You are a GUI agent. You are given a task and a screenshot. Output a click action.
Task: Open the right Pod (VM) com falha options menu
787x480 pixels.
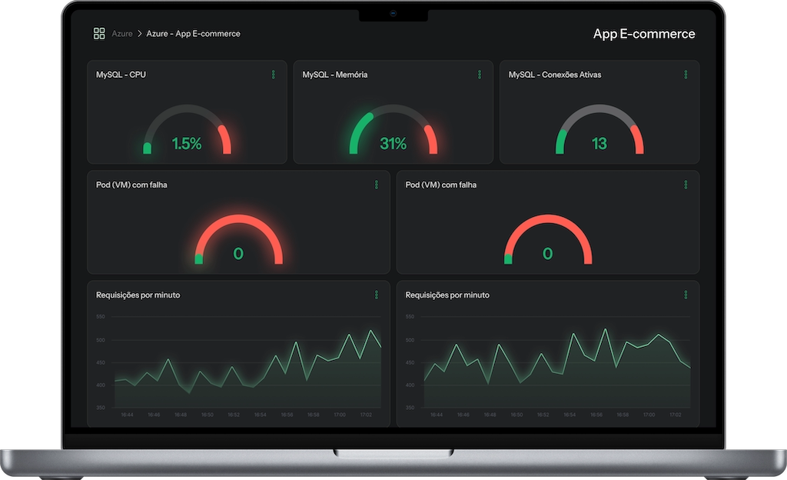click(686, 185)
